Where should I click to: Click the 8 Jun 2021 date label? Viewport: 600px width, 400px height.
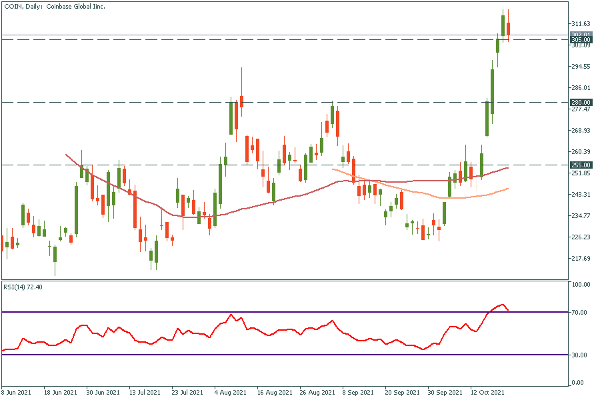click(17, 393)
